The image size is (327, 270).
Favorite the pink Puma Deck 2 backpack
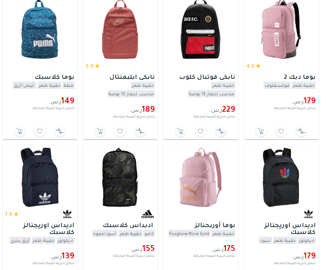(281, 131)
